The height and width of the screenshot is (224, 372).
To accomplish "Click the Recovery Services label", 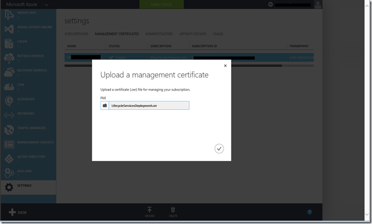I will coord(32,70).
